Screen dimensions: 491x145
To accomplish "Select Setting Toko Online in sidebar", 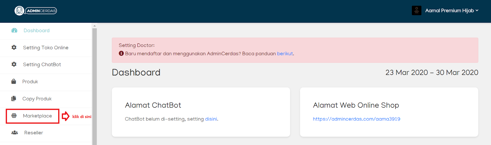I will click(x=46, y=48).
